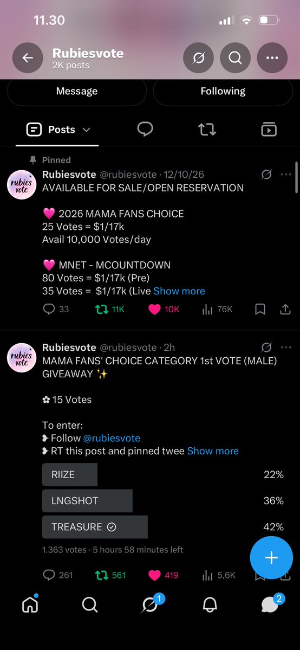Tap the Grok icon in header
Image resolution: width=300 pixels, height=650 pixels.
(x=199, y=58)
